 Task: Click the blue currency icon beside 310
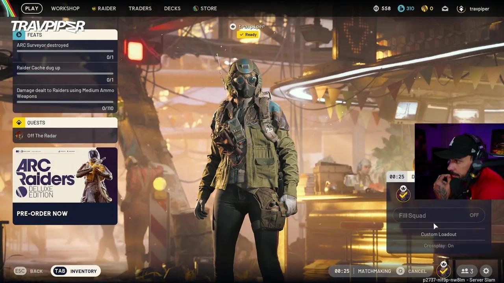[401, 8]
